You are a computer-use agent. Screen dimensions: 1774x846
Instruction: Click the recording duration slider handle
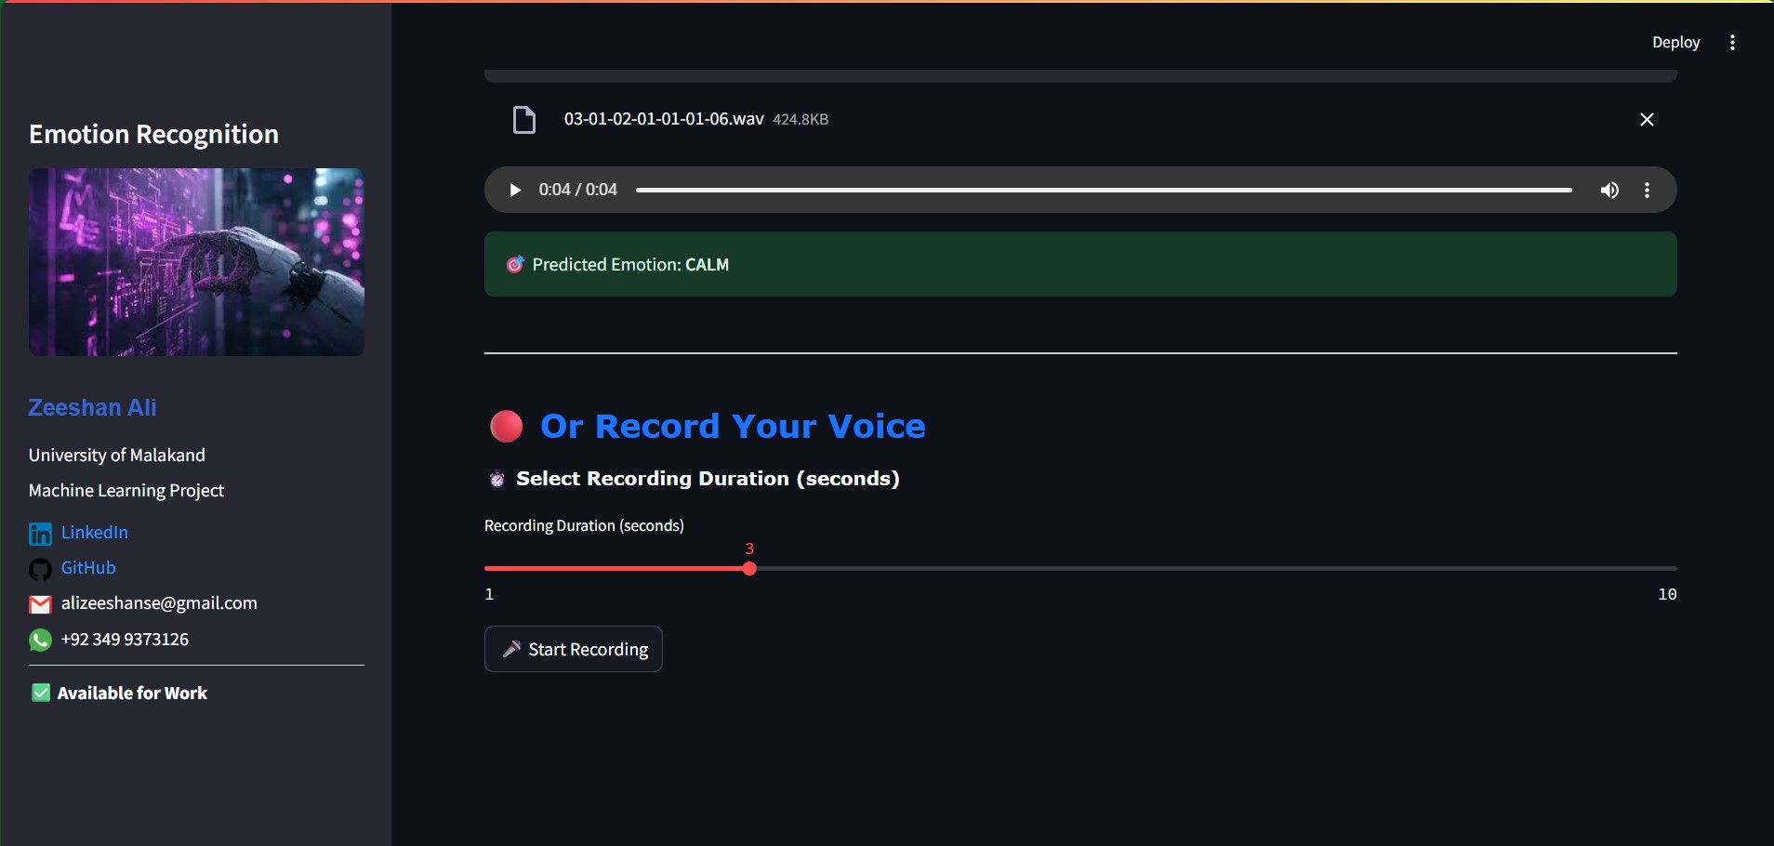click(x=749, y=568)
